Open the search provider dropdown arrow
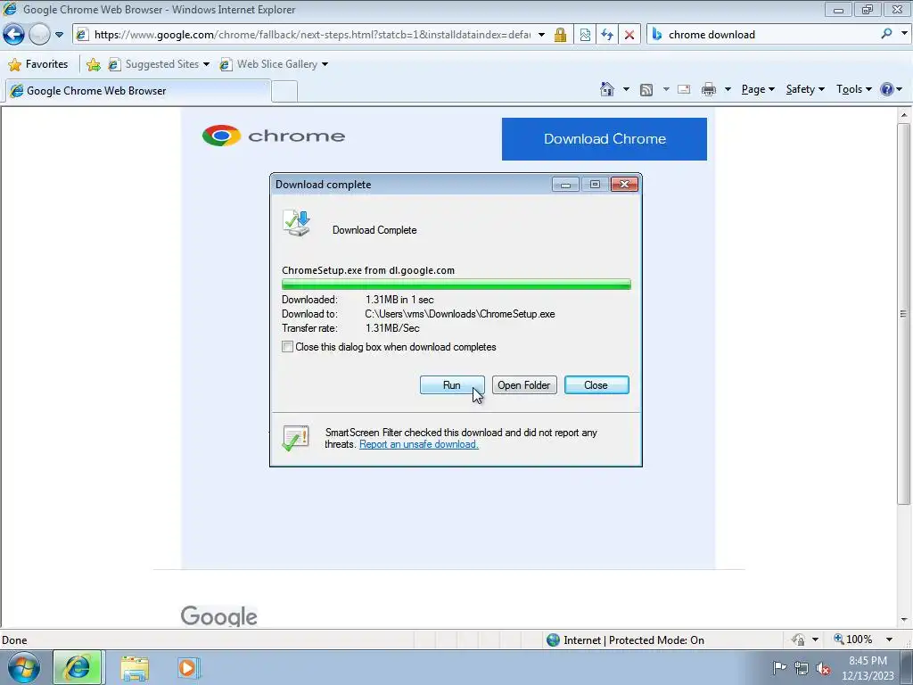This screenshot has height=685, width=913. pos(904,35)
